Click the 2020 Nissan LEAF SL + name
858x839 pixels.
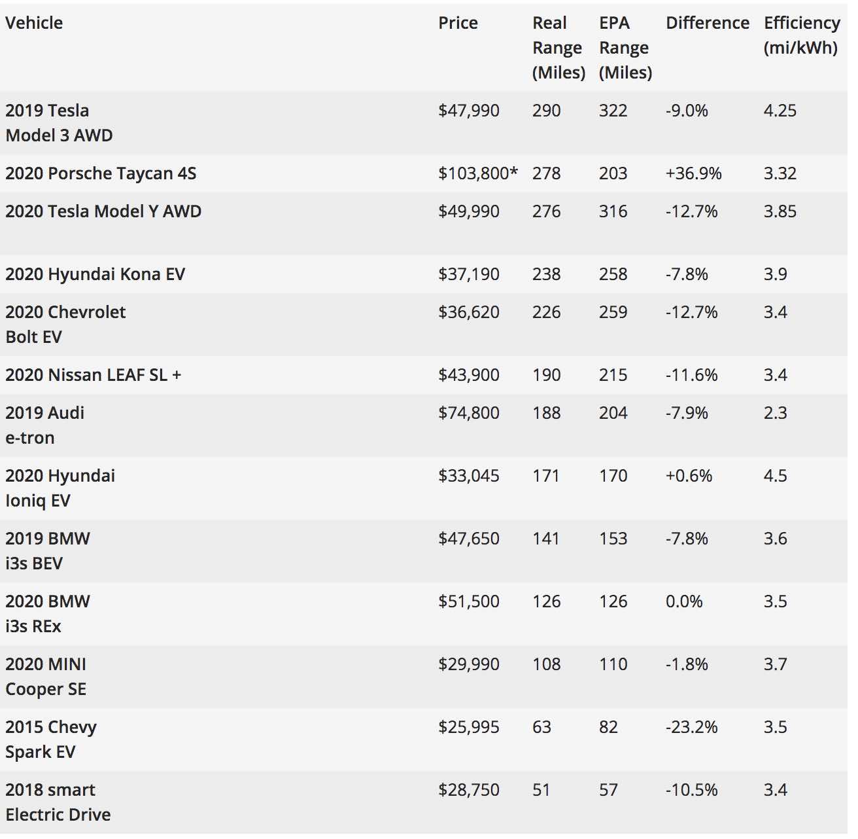(x=93, y=375)
